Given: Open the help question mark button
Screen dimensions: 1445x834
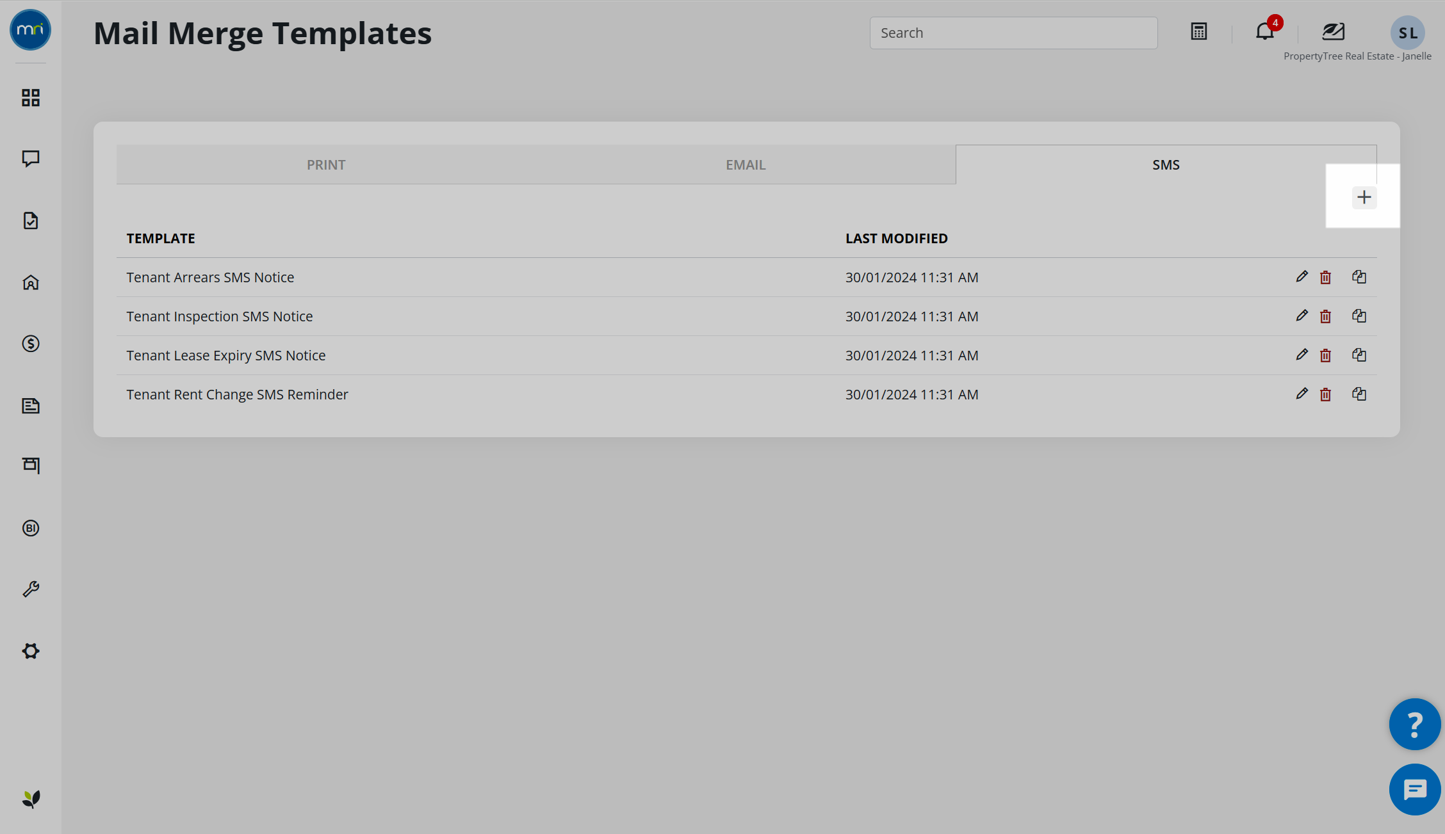Looking at the screenshot, I should coord(1415,724).
